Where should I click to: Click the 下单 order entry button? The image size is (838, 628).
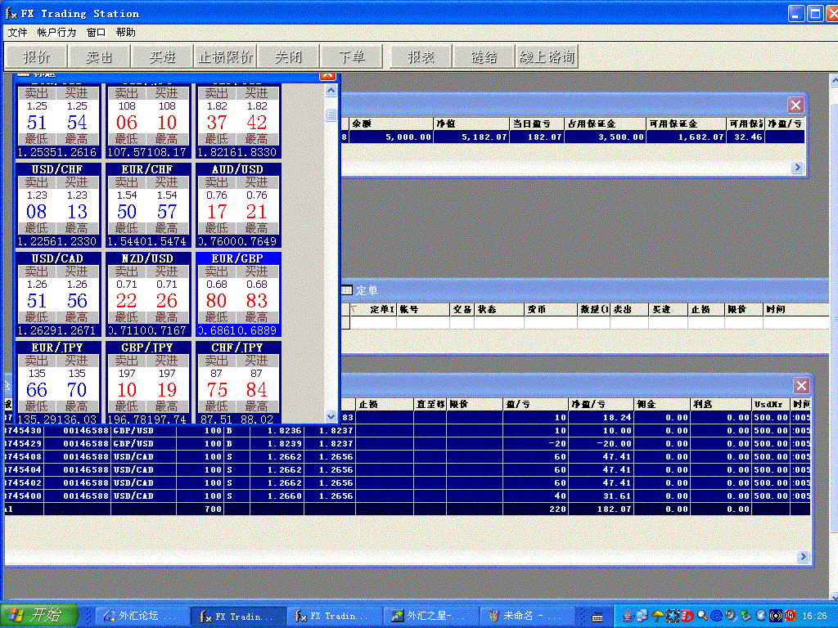352,56
